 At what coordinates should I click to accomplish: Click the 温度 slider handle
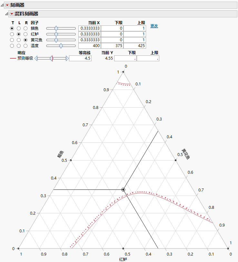tap(61, 46)
